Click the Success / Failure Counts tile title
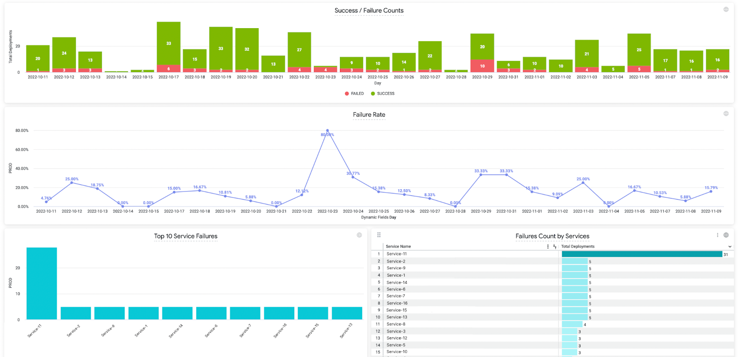This screenshot has width=739, height=357. (x=369, y=11)
